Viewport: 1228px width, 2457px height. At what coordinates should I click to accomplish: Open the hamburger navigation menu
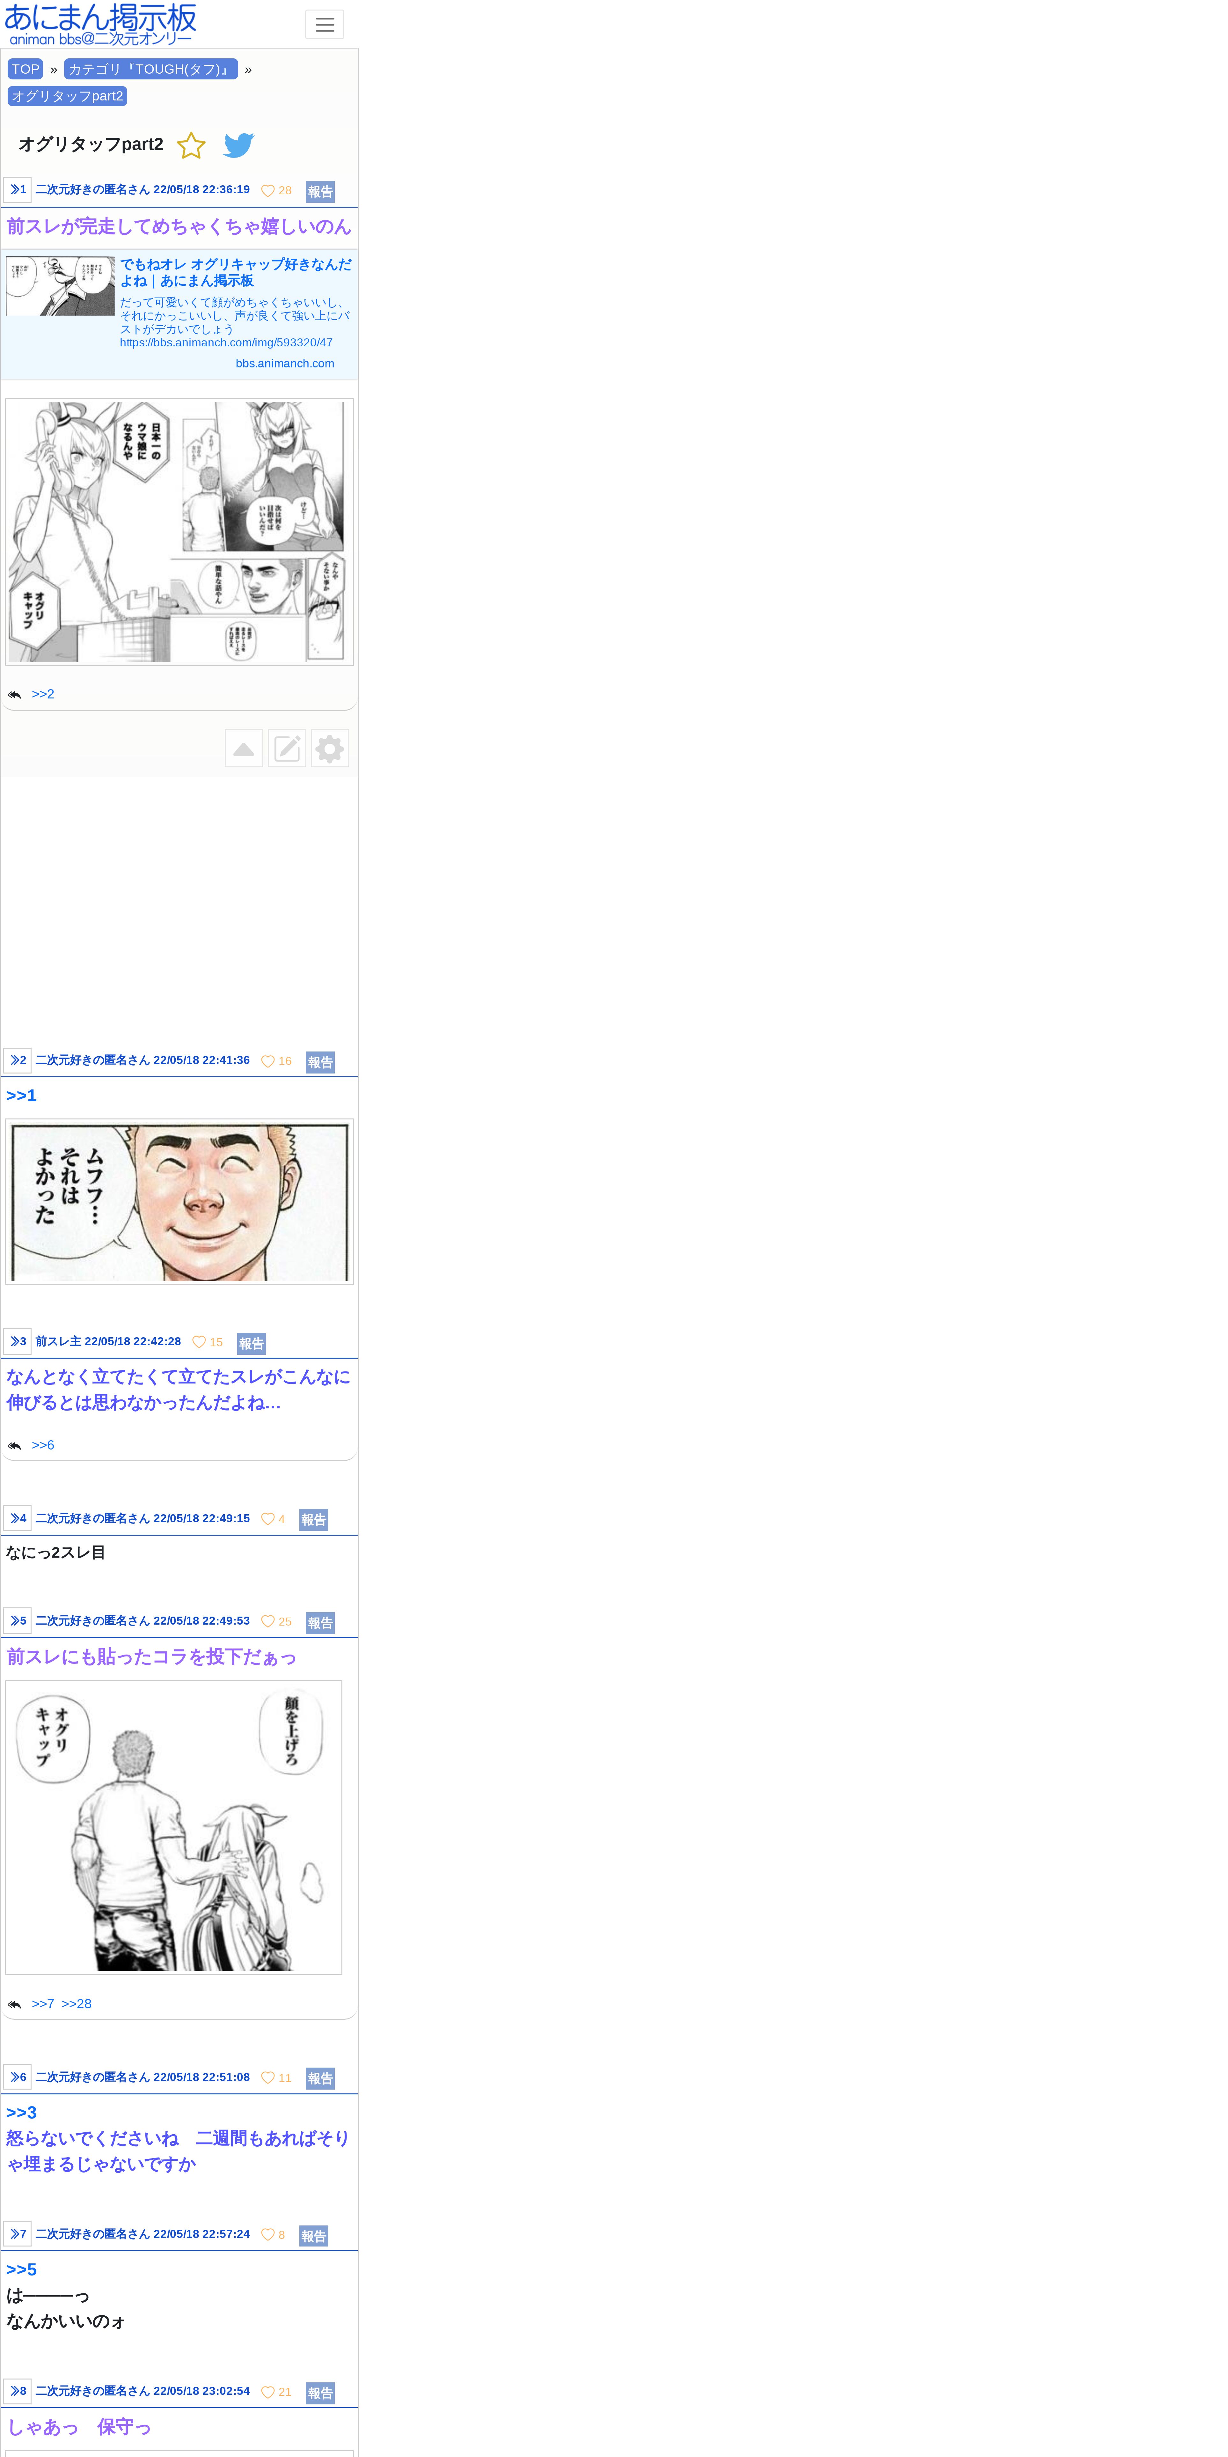click(324, 25)
